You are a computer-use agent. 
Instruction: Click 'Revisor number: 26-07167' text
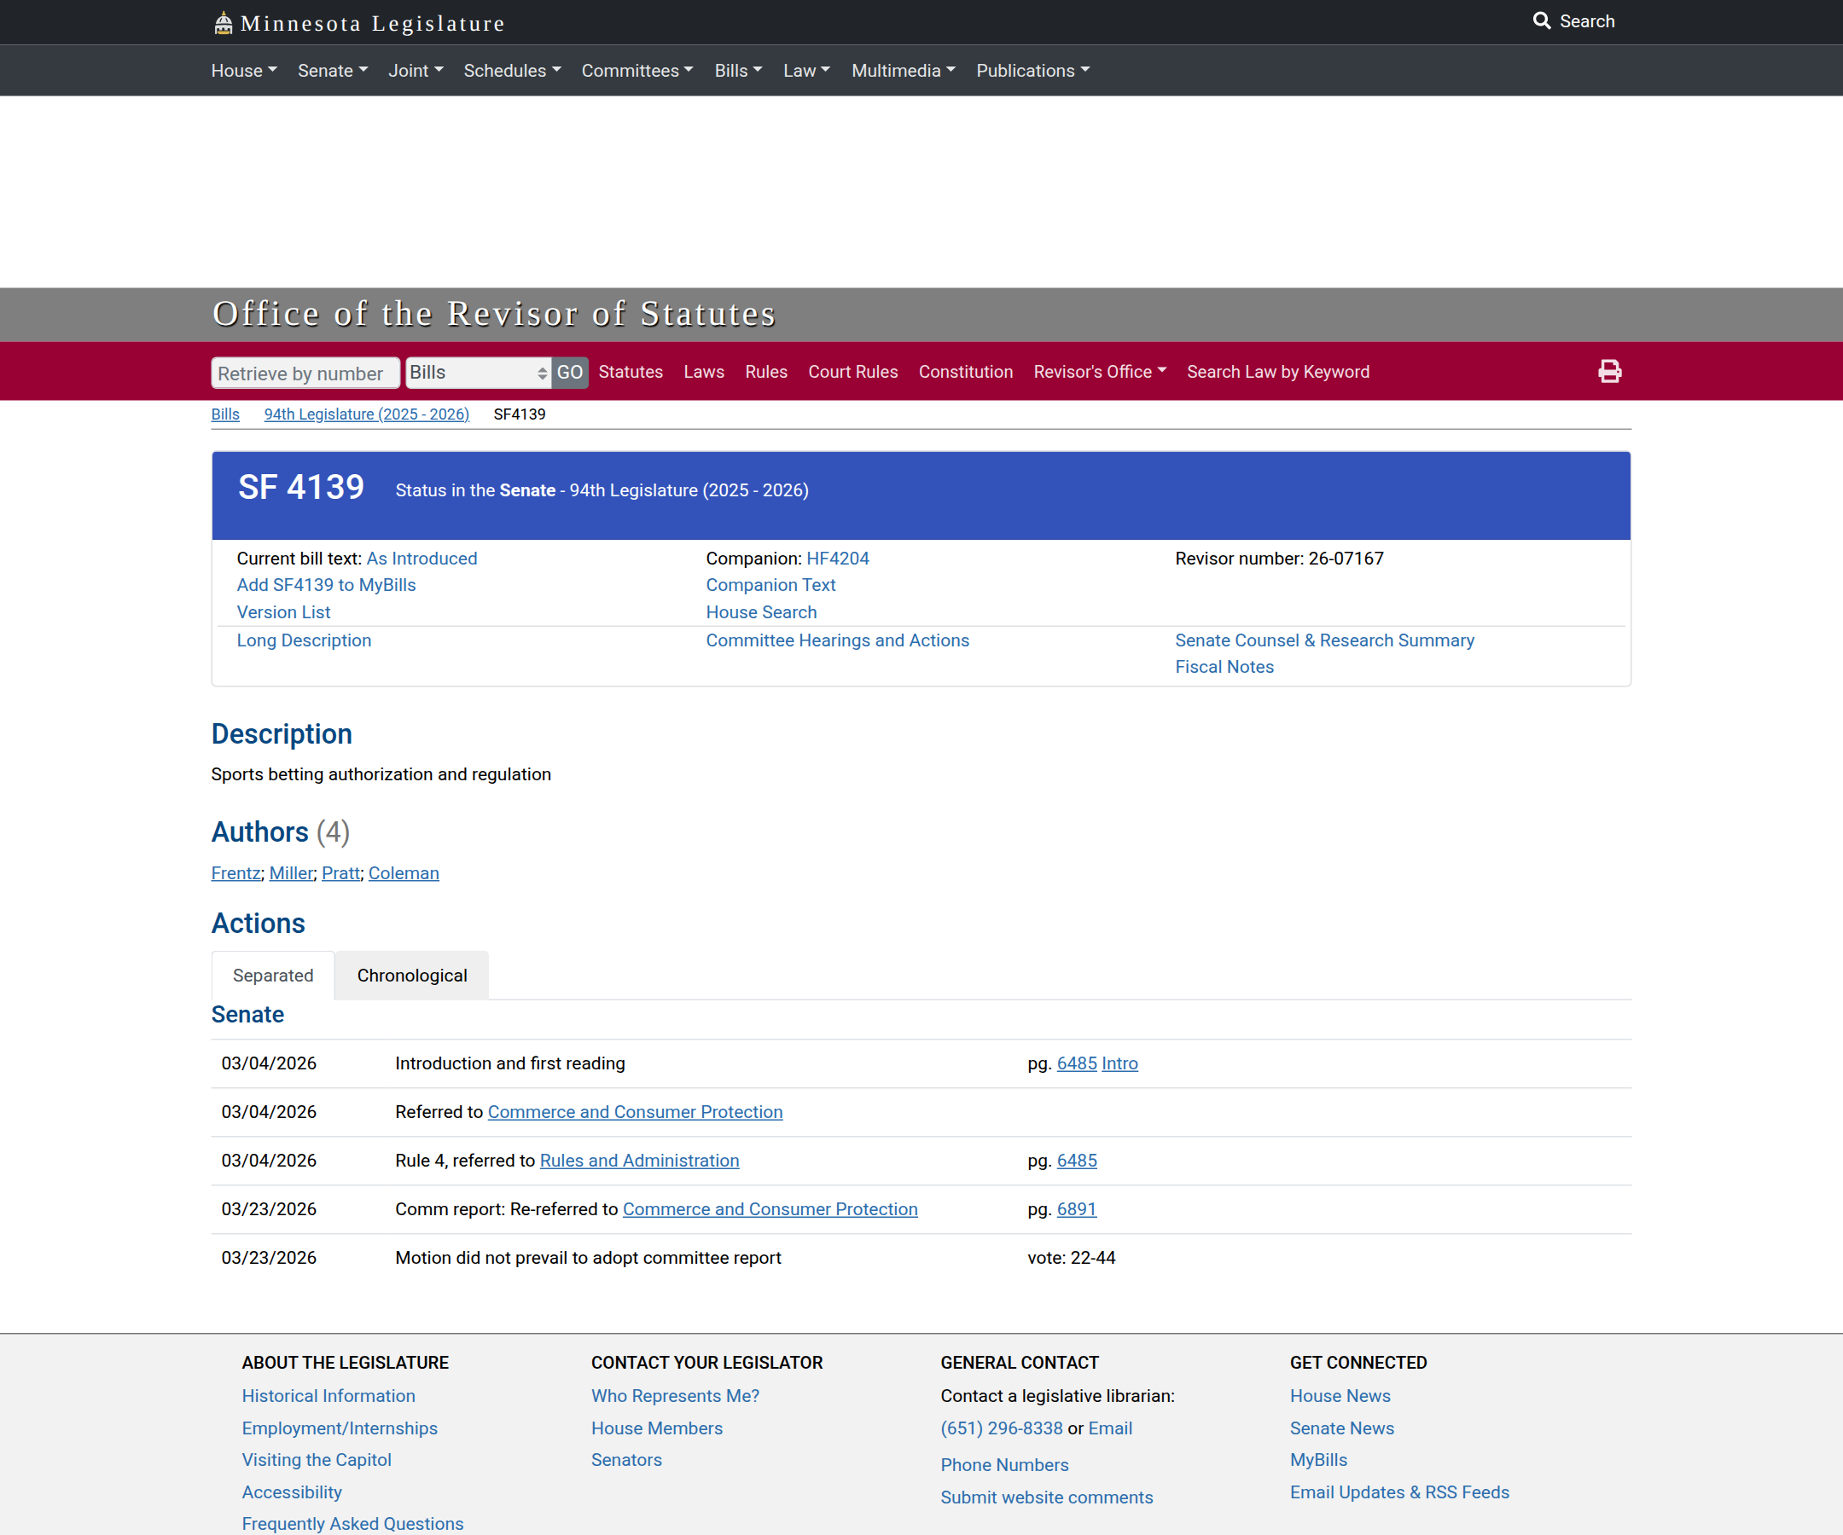coord(1279,558)
